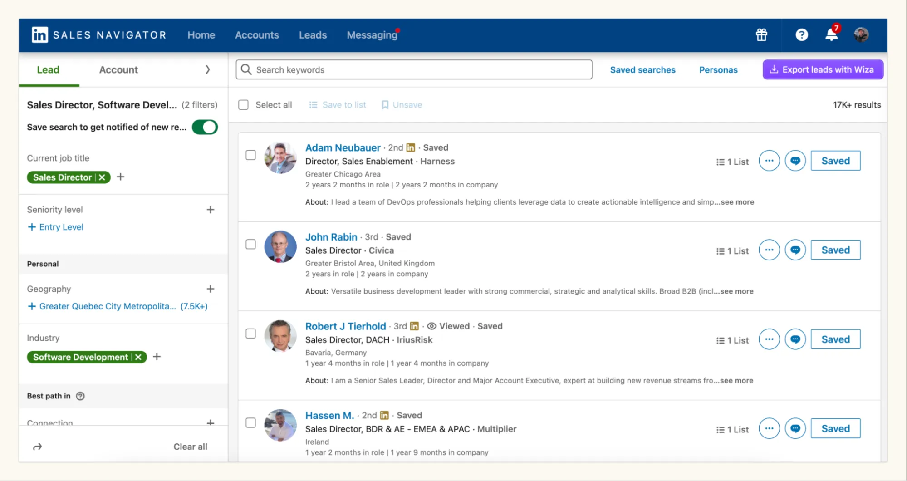The image size is (907, 481).
Task: Open the ellipsis menu for Adam Neubauer
Action: 769,160
